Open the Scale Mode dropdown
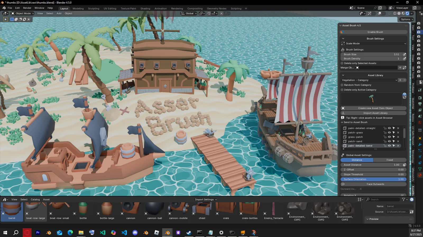The height and width of the screenshot is (237, 423). (373, 43)
